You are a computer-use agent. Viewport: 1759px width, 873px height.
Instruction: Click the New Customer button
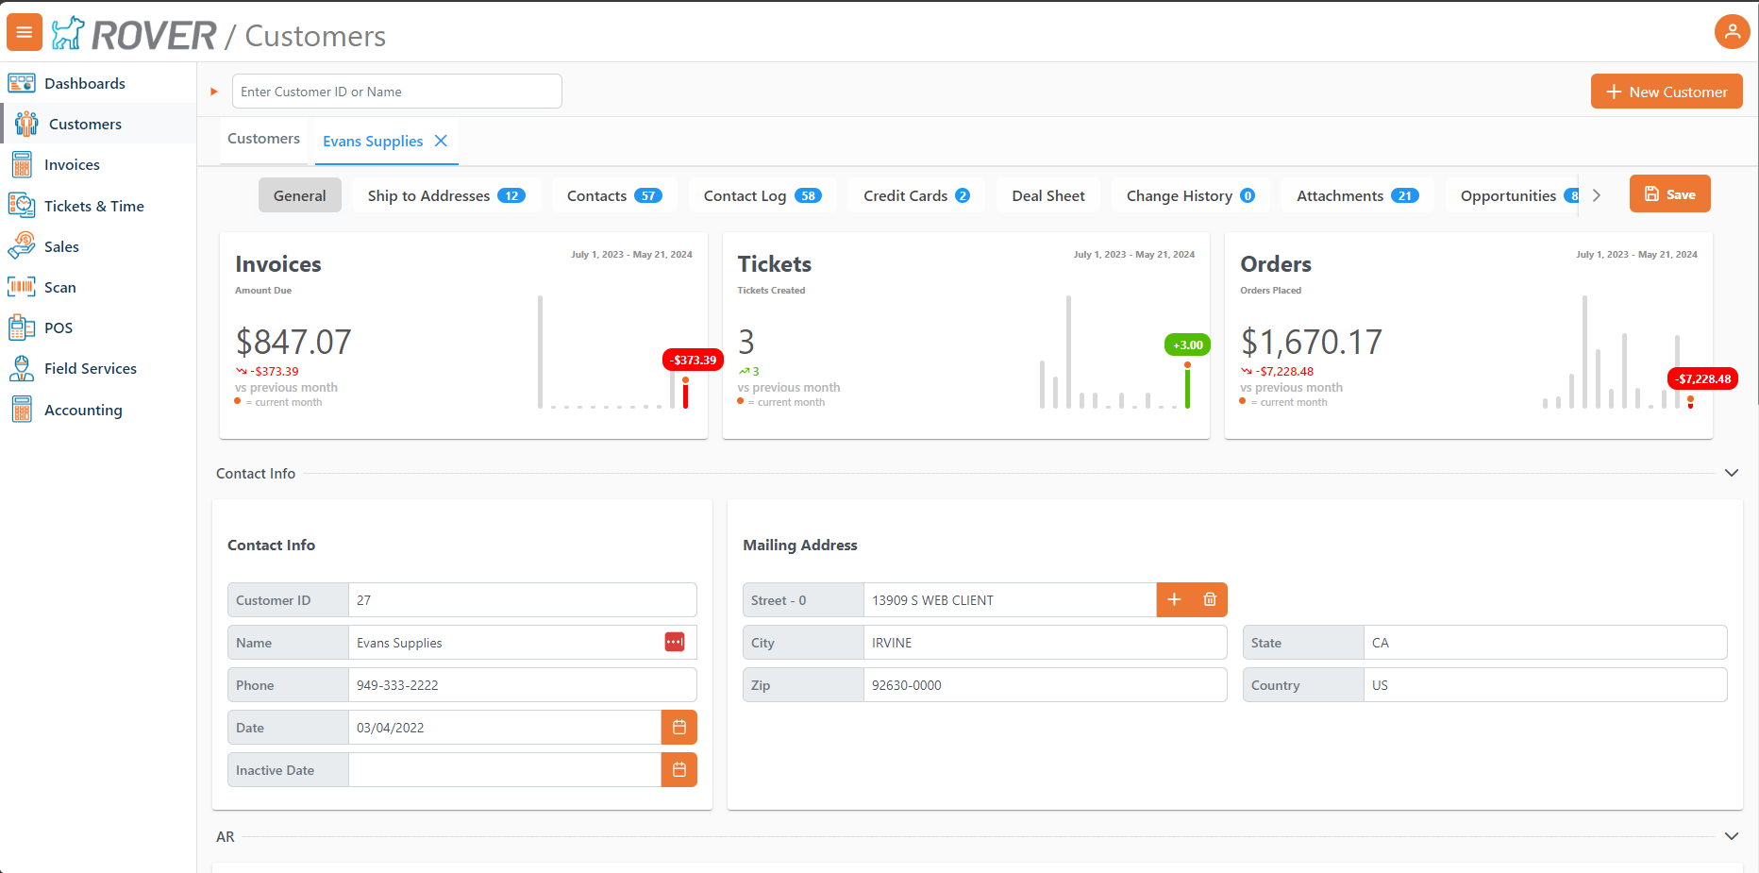pyautogui.click(x=1666, y=92)
